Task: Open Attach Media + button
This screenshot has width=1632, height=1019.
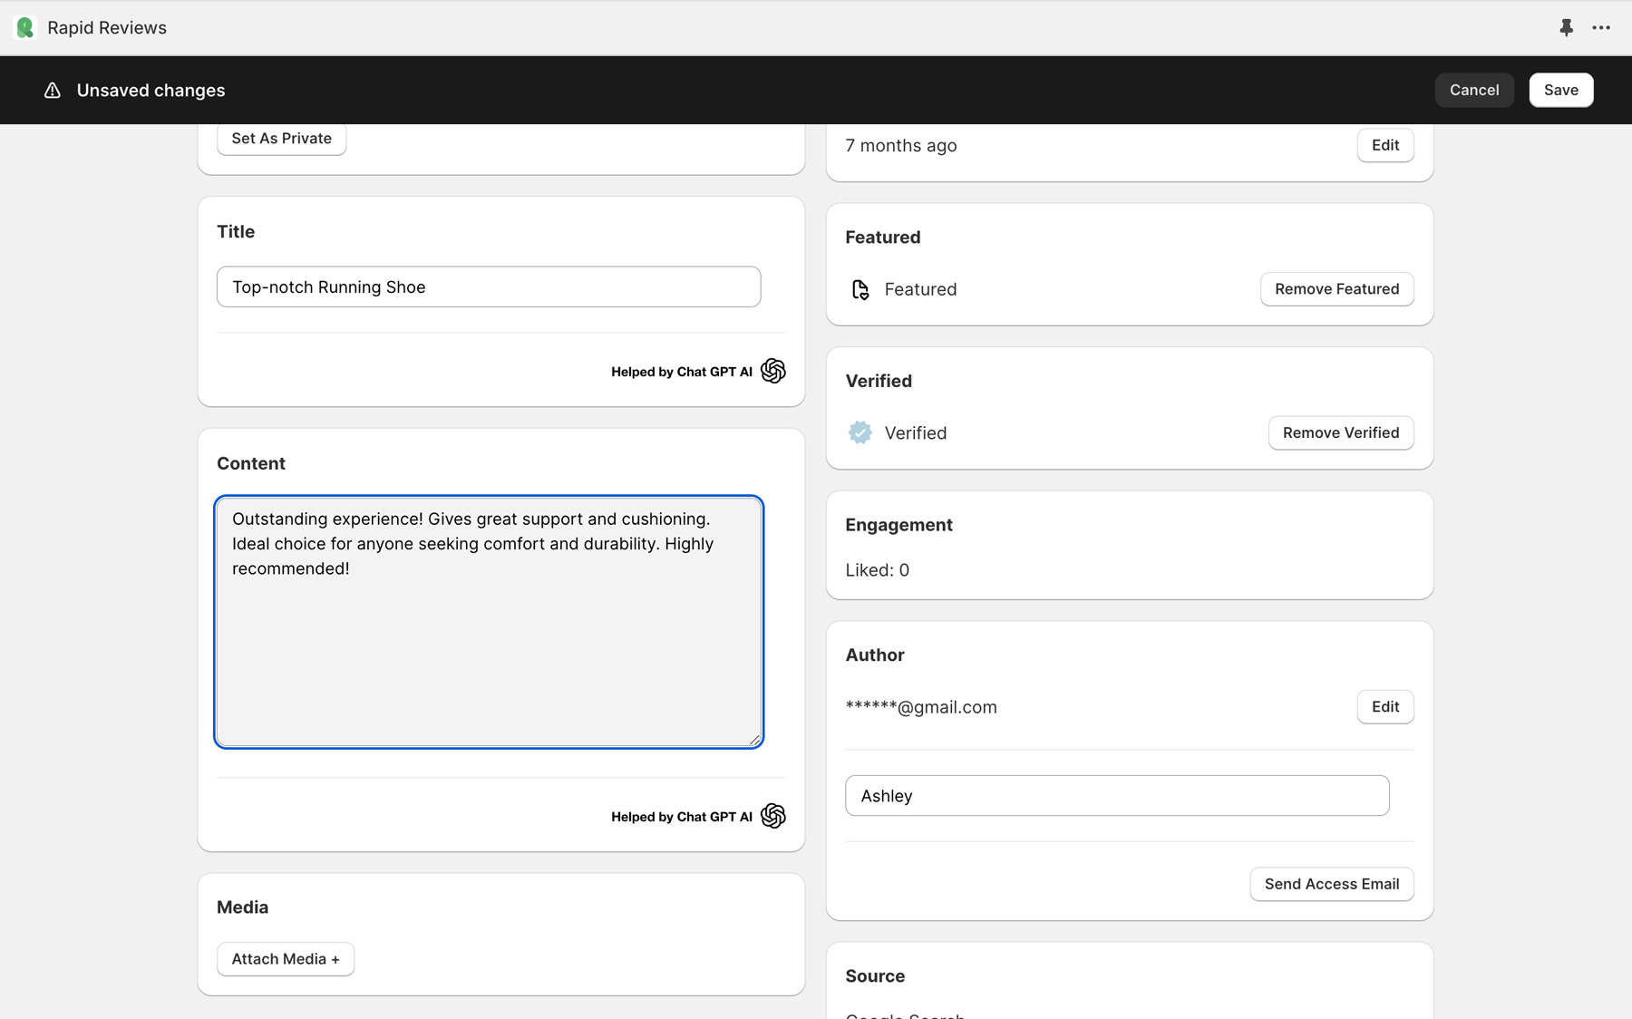Action: 286,959
